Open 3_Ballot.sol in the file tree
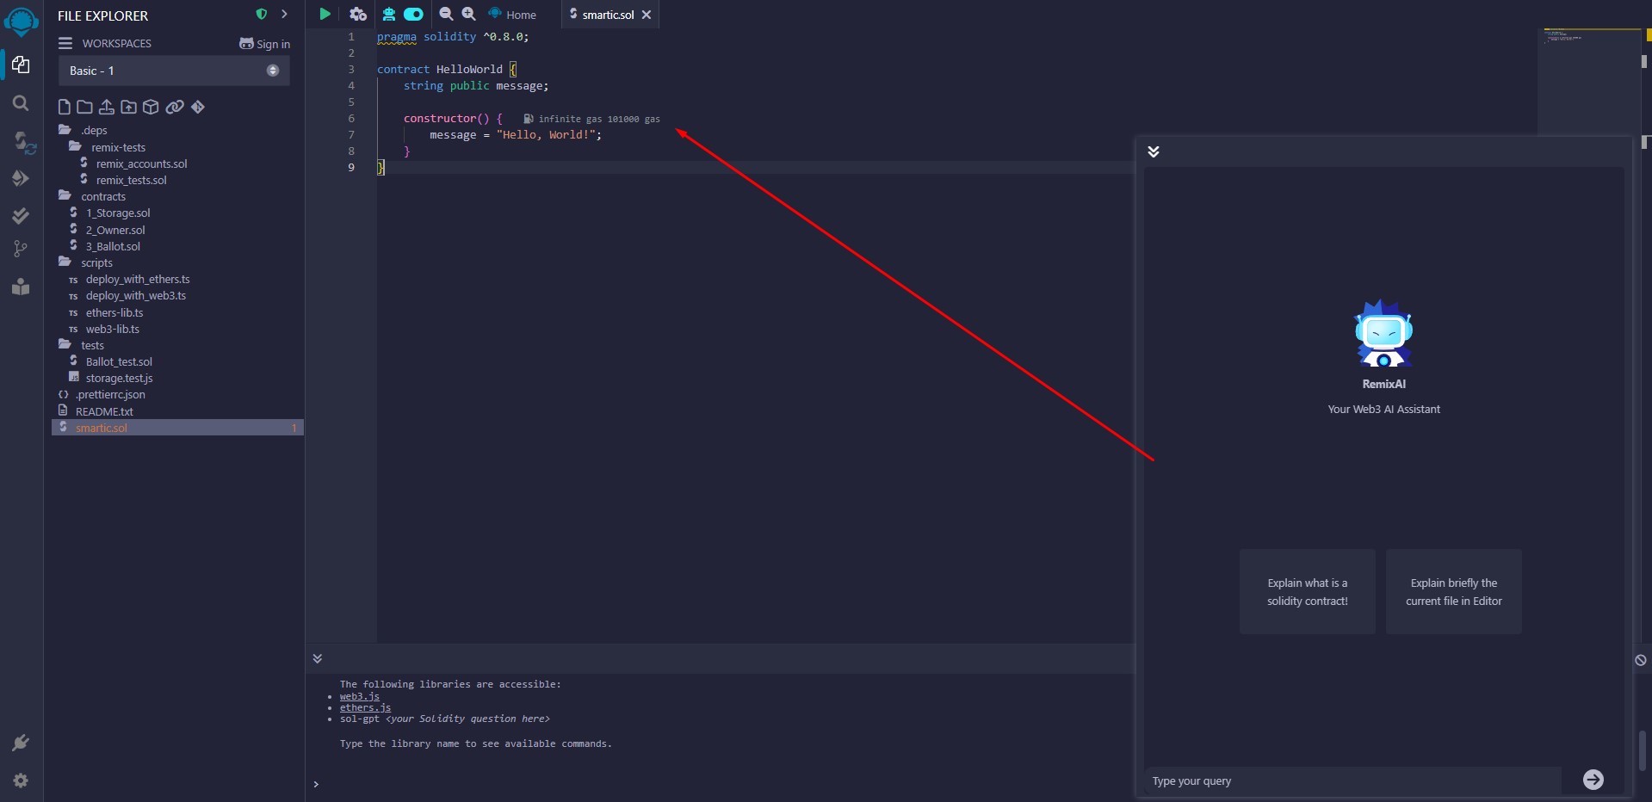Image resolution: width=1652 pixels, height=802 pixels. point(113,247)
